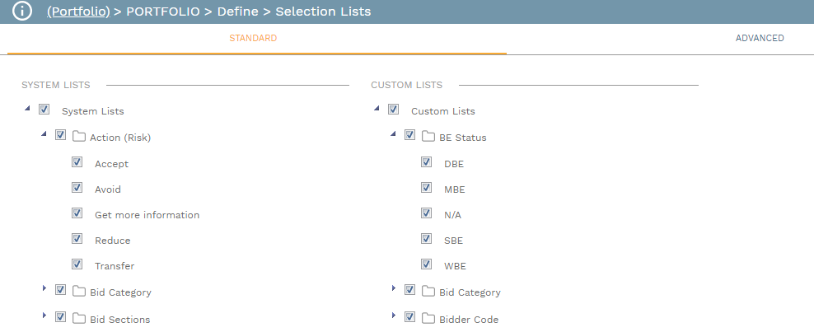Screen dimensions: 814x332
Task: Click the Bid Sections folder icon
Action: point(79,318)
